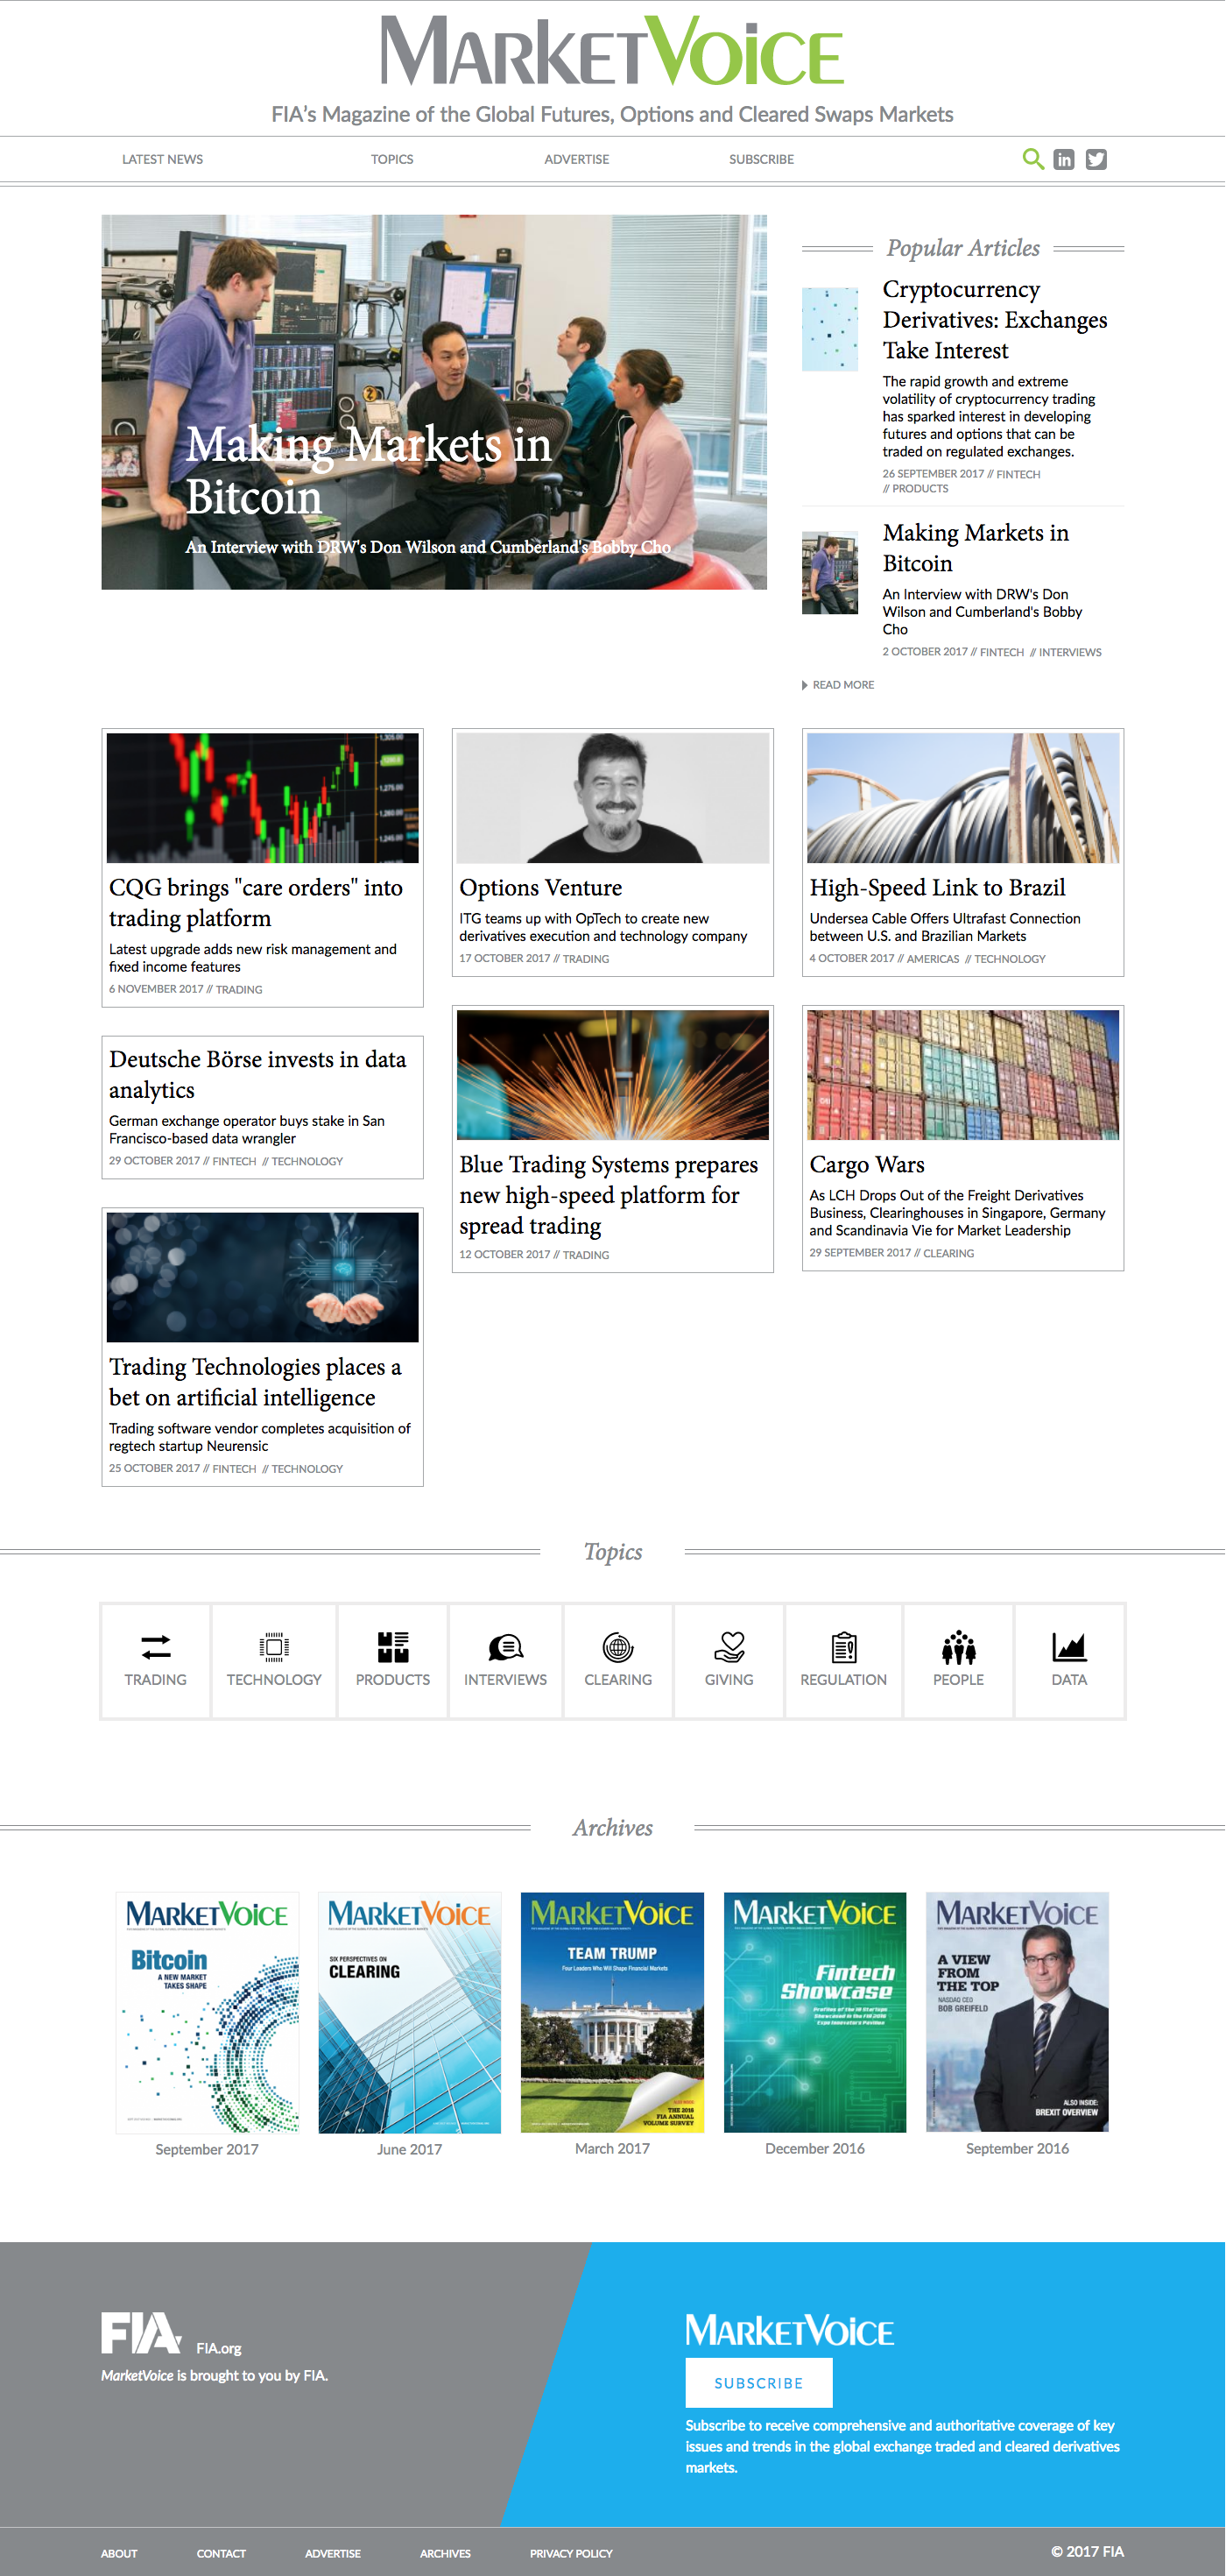This screenshot has height=2576, width=1226.
Task: Select the Trading topic icon
Action: pos(156,1646)
